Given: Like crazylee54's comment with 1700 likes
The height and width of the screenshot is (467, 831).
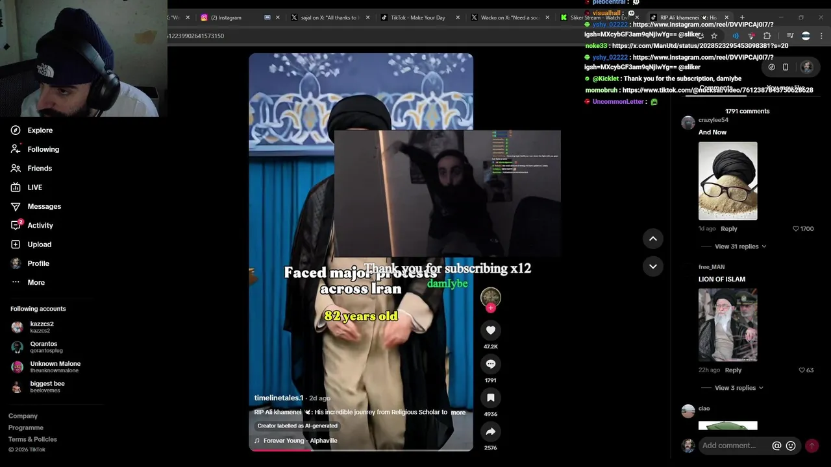Looking at the screenshot, I should coord(796,229).
